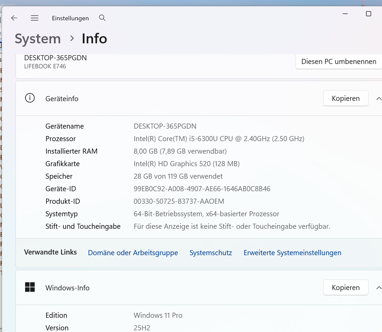Open settings search magnifier icon

102,18
